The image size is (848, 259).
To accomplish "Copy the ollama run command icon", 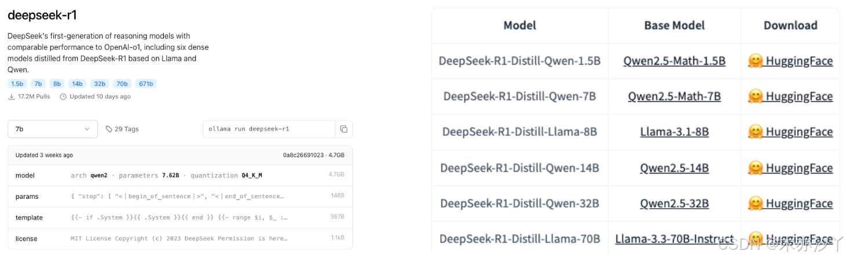I will click(x=343, y=129).
